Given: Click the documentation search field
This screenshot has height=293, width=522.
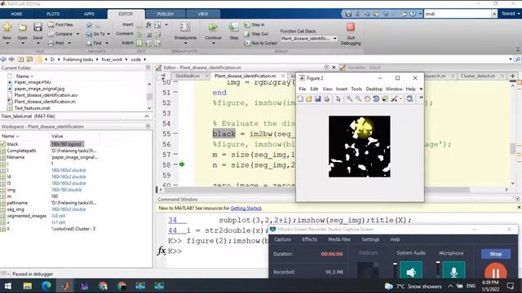Looking at the screenshot, I should click(458, 14).
